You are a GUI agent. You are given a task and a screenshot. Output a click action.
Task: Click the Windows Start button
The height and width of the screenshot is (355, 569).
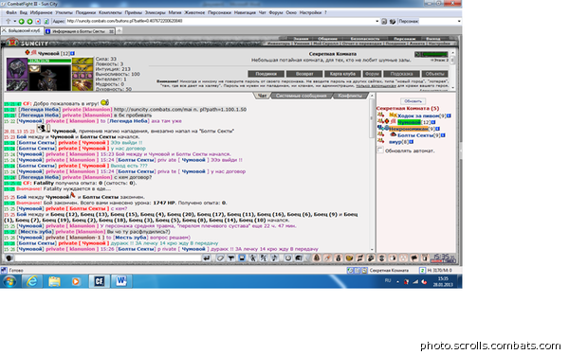9,281
